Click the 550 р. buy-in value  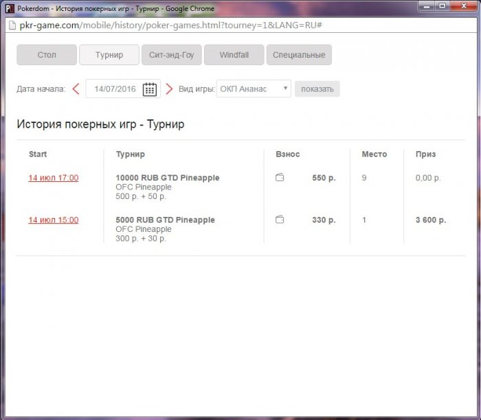pos(324,178)
